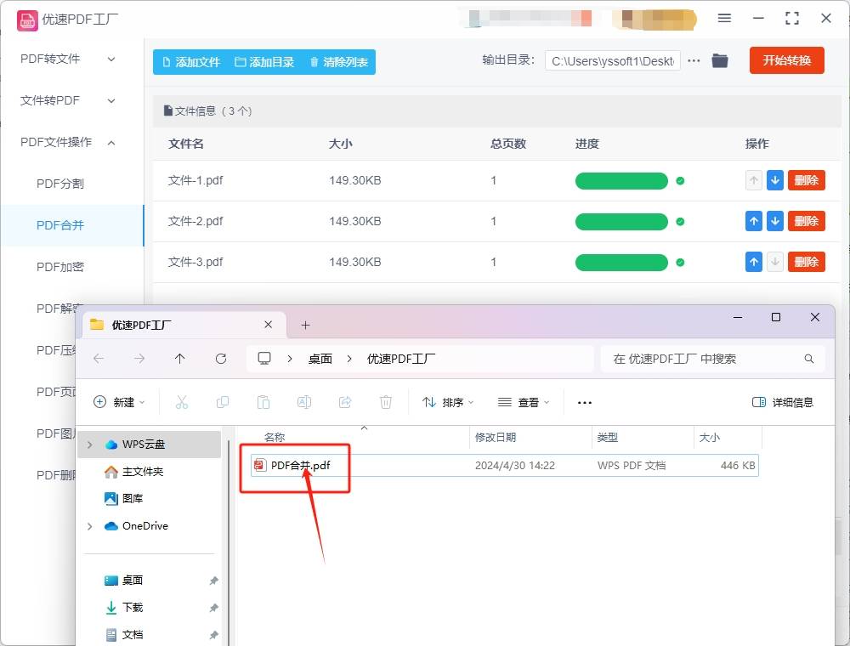Move 文件-1.pdf down with the blue arrow
Screen dimensions: 850x646
click(x=775, y=180)
